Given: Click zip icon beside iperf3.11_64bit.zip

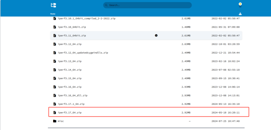Looking at the screenshot, I should tap(54, 36).
